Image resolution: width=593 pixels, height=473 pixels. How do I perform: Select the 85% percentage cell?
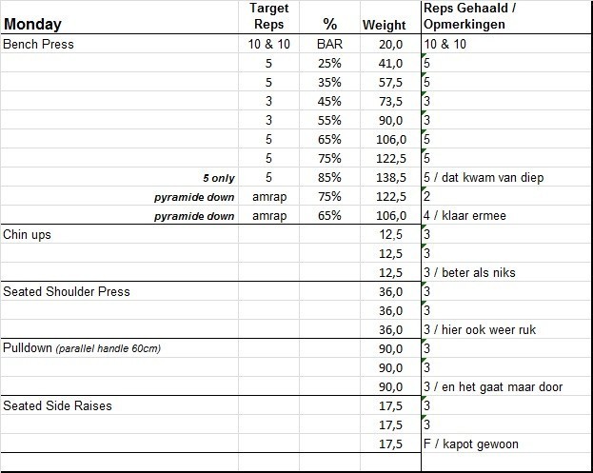[x=329, y=178]
